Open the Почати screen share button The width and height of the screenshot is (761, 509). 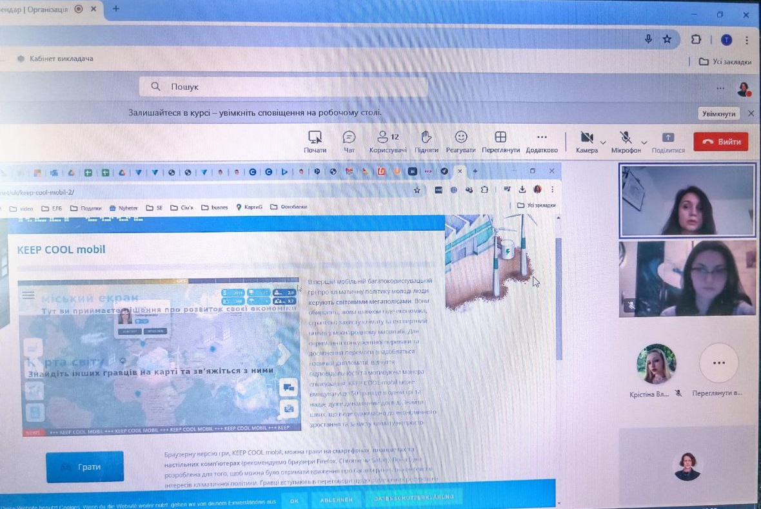315,142
